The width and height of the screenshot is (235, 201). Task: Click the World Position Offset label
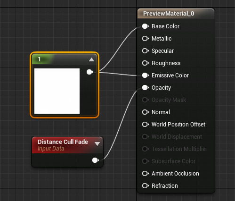point(178,125)
